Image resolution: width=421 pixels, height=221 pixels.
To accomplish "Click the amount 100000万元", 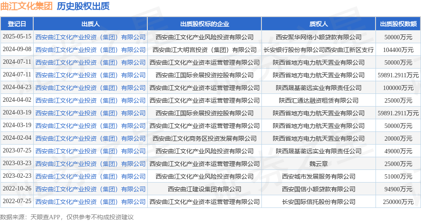I will (x=398, y=88).
